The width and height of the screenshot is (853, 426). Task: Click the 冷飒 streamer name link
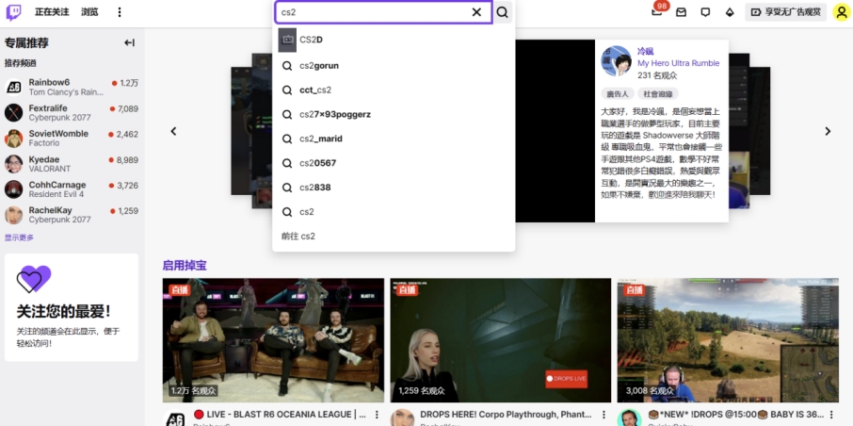coord(645,52)
